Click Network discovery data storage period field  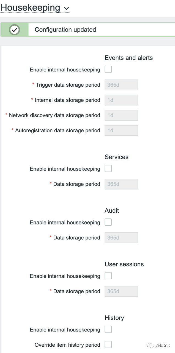(121, 115)
